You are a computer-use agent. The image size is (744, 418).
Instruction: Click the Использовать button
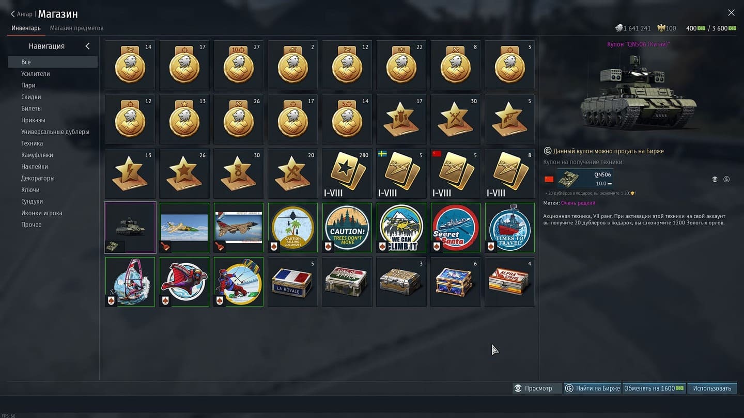coord(712,388)
